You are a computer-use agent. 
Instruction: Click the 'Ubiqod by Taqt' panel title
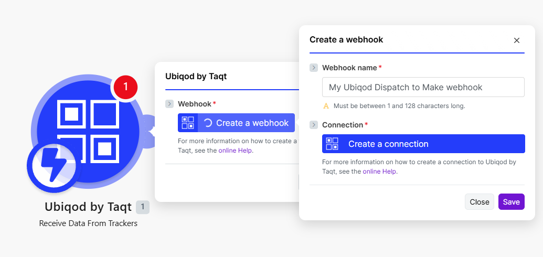pos(196,76)
